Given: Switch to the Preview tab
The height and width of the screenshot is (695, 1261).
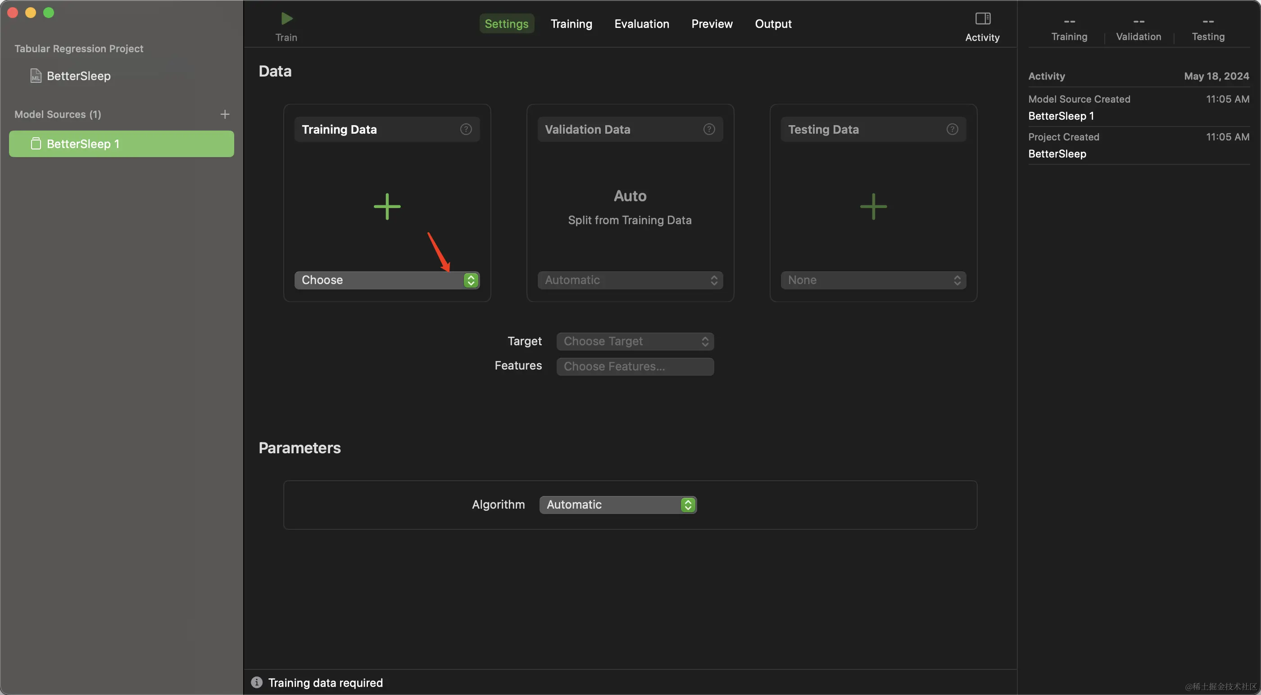Looking at the screenshot, I should [x=712, y=23].
